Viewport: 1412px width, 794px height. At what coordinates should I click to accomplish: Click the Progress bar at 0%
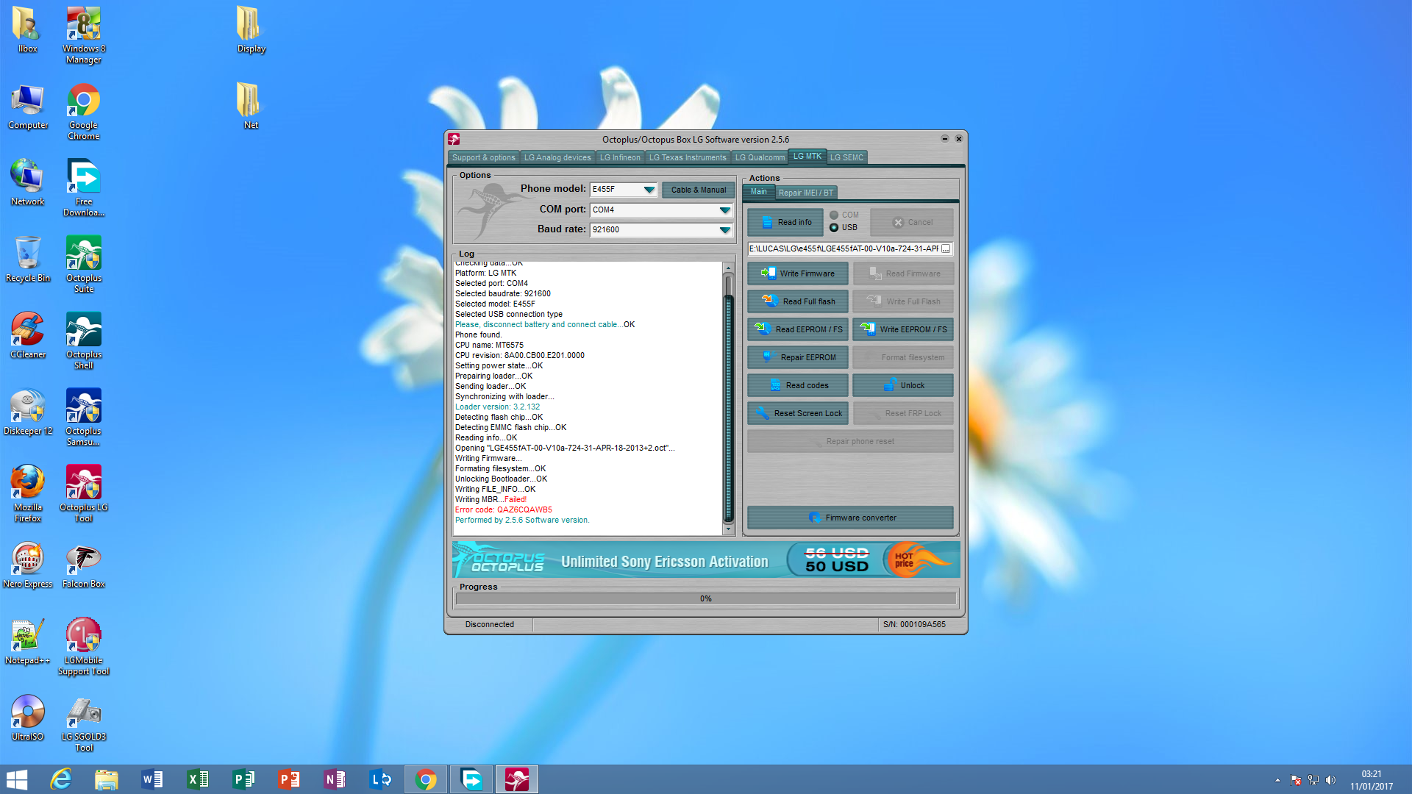[x=705, y=598]
